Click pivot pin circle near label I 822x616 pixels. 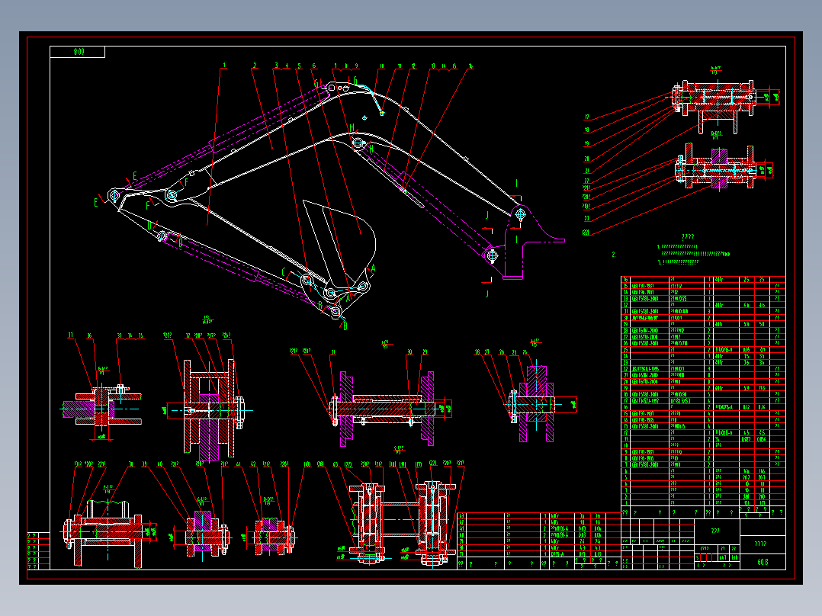click(520, 214)
